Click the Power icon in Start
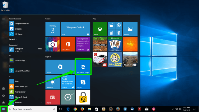 [x=3, y=103]
